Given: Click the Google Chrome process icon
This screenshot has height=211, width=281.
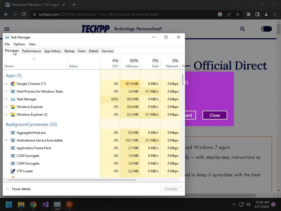Looking at the screenshot, I should (13, 84).
